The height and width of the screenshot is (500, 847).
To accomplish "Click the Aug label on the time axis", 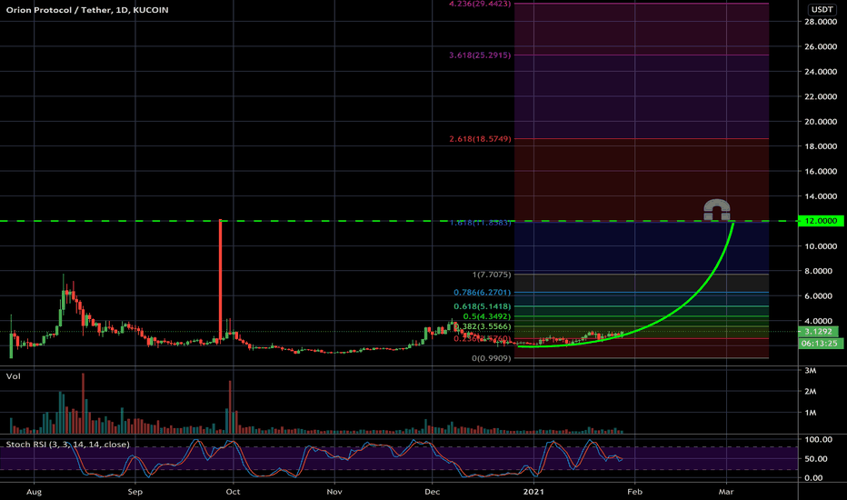I will coord(34,491).
